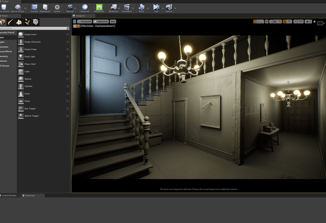Open viewport options arrow dropdown
326x223 pixels.
click(75, 21)
